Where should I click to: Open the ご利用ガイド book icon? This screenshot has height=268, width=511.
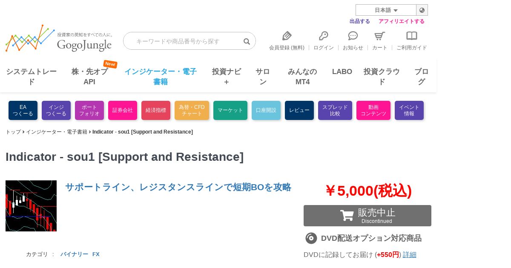412,36
